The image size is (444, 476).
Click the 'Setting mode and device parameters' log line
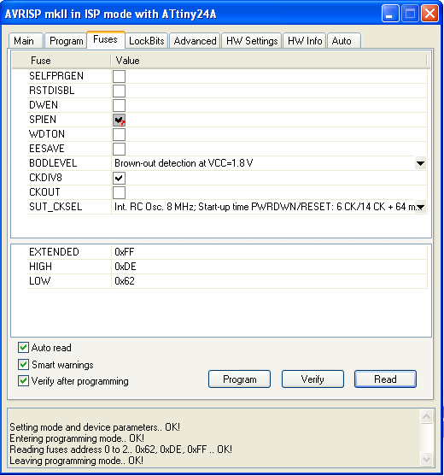[95, 427]
